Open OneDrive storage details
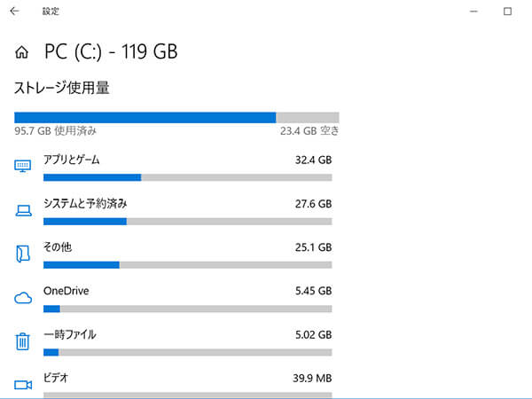Image resolution: width=532 pixels, height=399 pixels. tap(66, 291)
